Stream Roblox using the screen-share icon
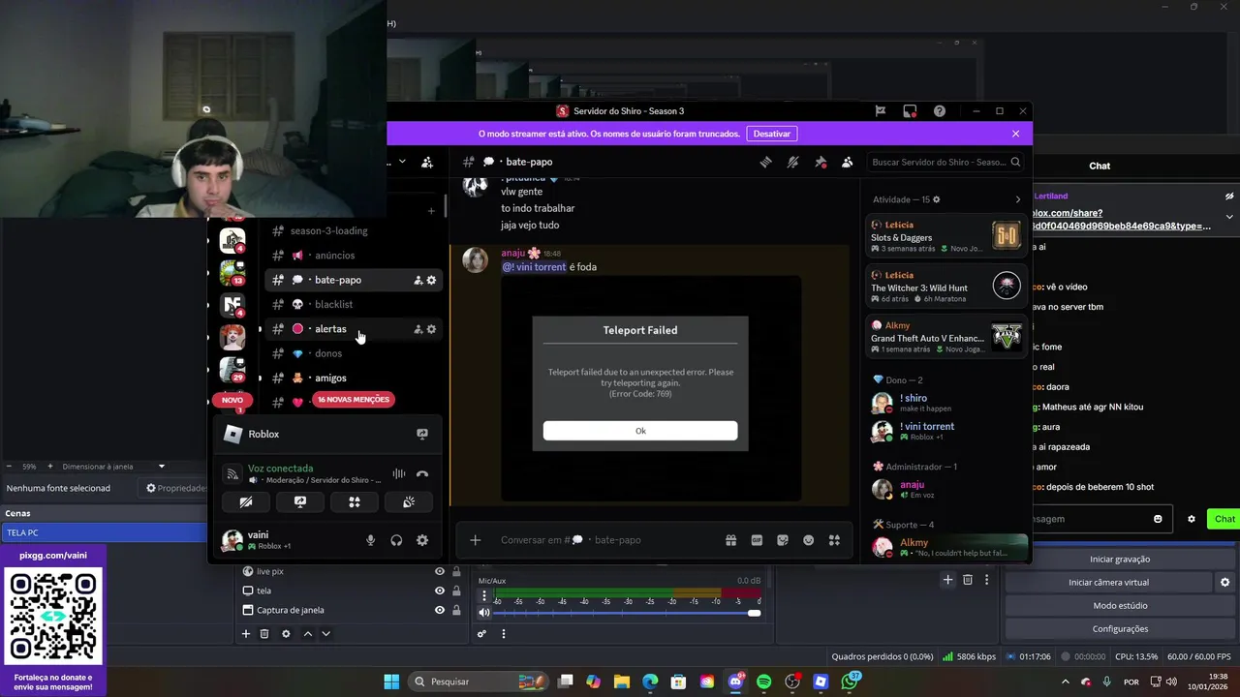This screenshot has height=697, width=1240. tap(422, 434)
